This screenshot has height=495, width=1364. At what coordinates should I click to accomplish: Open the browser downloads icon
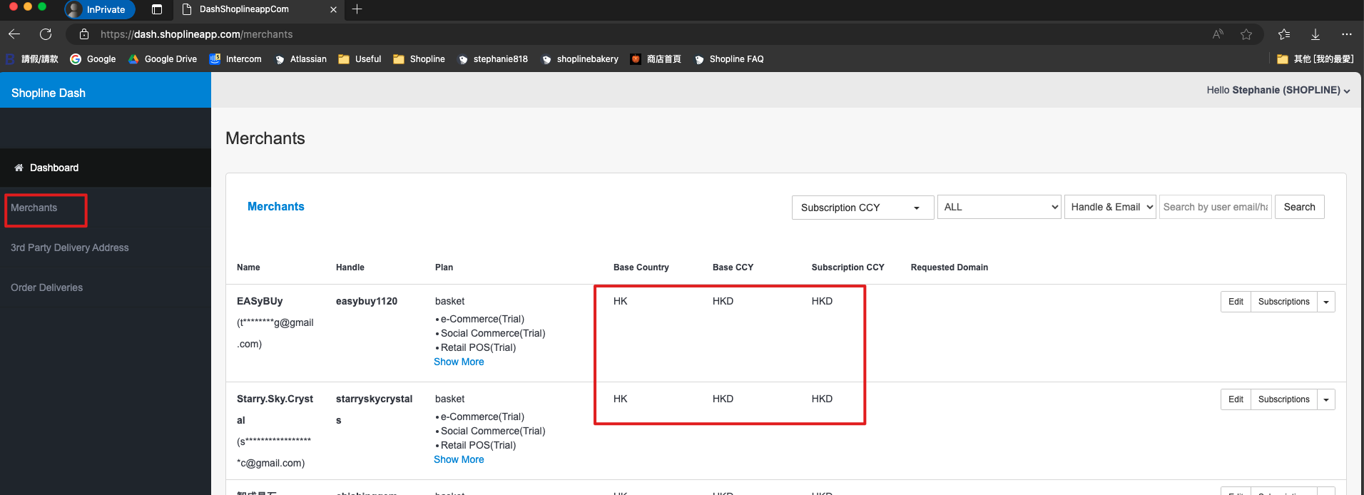(1315, 34)
